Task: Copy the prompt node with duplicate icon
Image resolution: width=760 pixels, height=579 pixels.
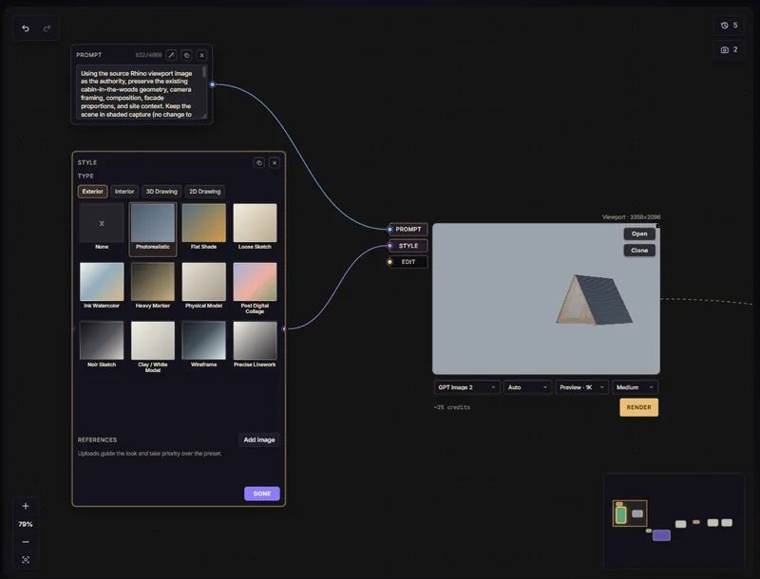Action: tap(186, 55)
